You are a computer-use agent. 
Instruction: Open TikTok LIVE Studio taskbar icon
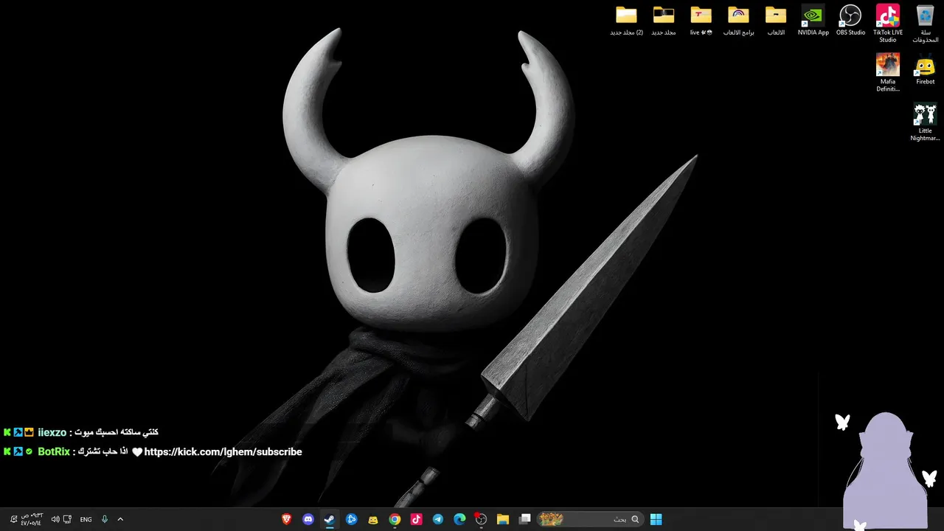tap(416, 519)
